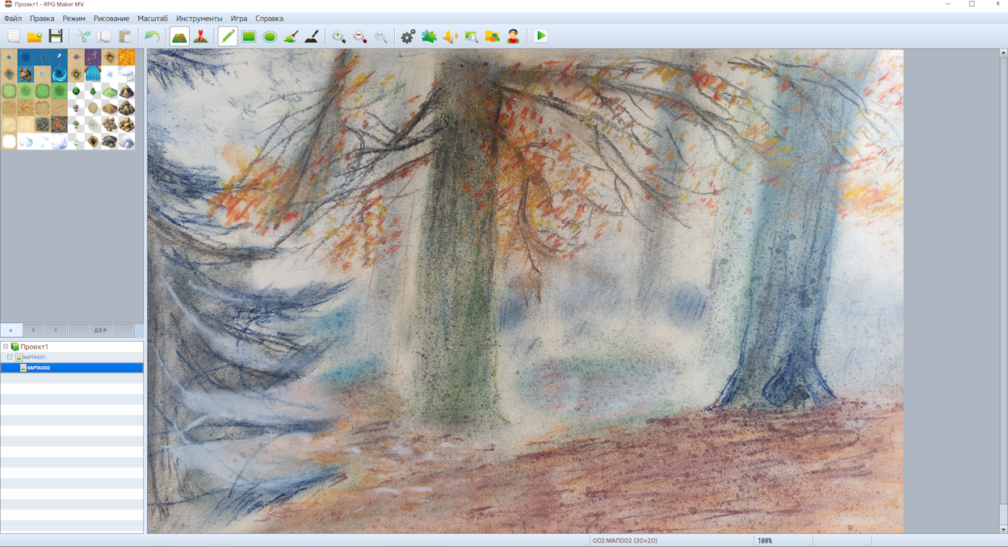Open the Character Generator icon
Viewport: 1008px width, 547px height.
pyautogui.click(x=514, y=36)
